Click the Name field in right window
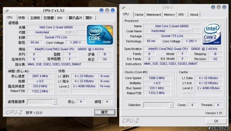The image size is (231, 131). click(172, 26)
